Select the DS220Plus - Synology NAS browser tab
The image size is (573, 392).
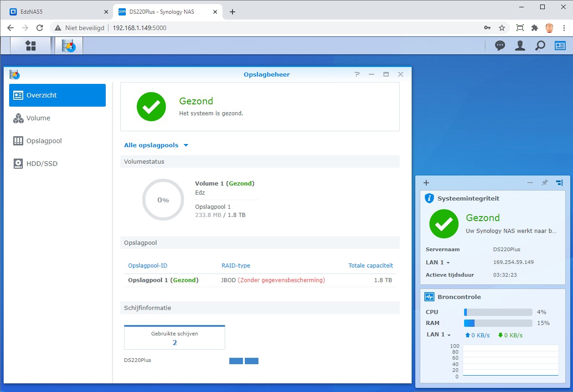tap(168, 12)
